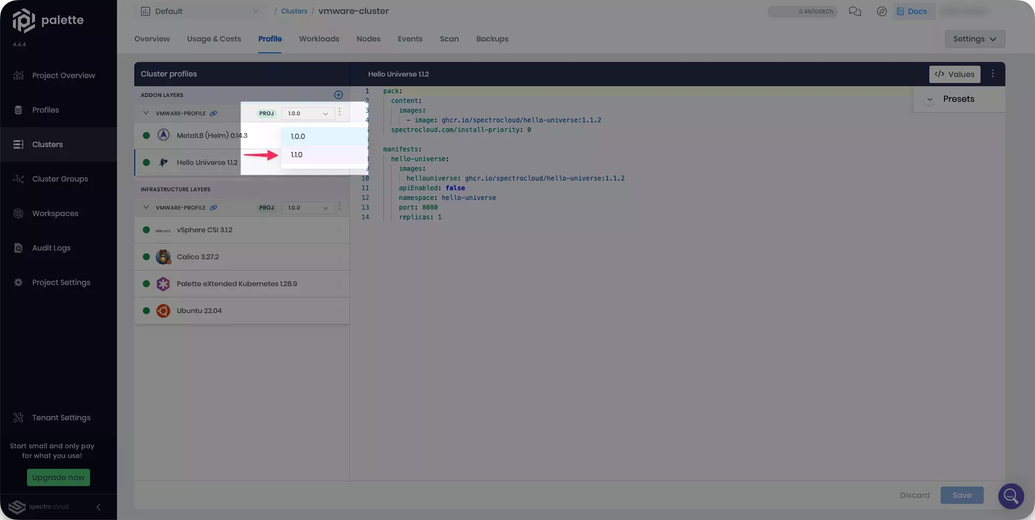Image resolution: width=1035 pixels, height=520 pixels.
Task: Click the Discard button
Action: coord(915,495)
